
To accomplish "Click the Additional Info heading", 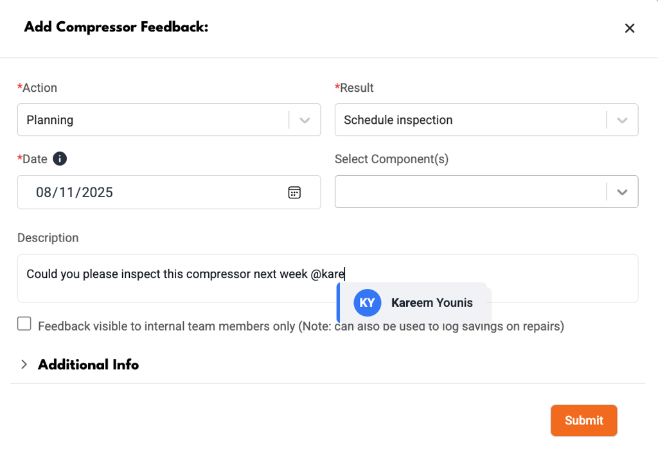I will coord(88,364).
